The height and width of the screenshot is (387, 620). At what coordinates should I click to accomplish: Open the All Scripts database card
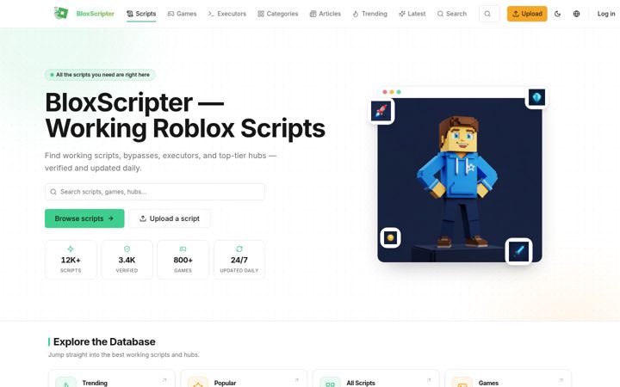click(376, 378)
